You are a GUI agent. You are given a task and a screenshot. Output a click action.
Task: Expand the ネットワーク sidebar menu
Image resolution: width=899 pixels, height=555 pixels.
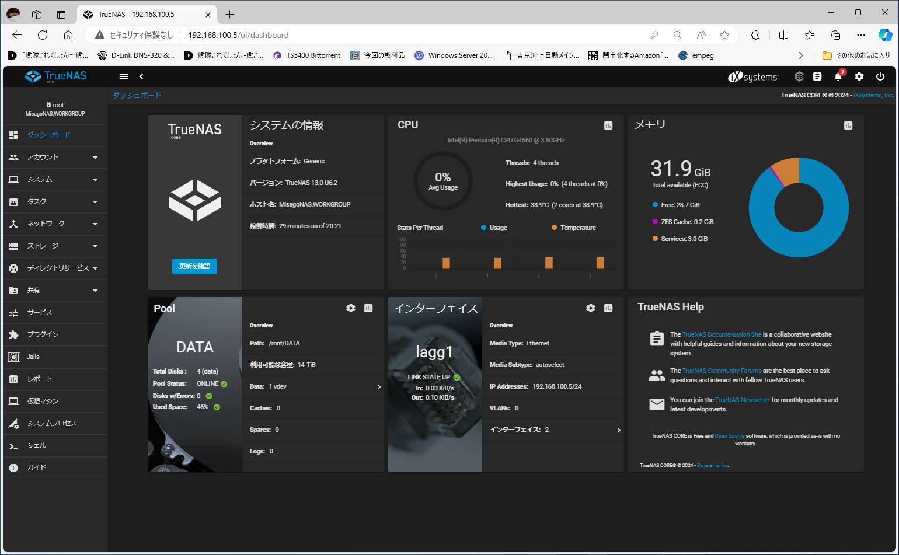[x=55, y=224]
